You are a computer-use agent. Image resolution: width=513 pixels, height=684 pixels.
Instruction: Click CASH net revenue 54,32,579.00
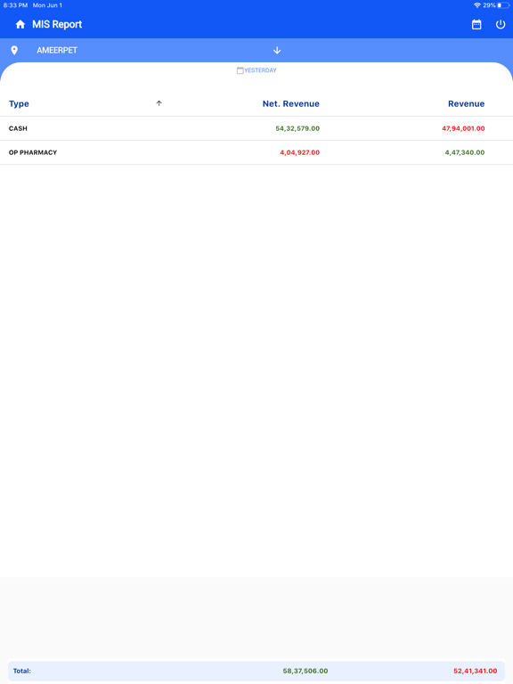click(297, 128)
